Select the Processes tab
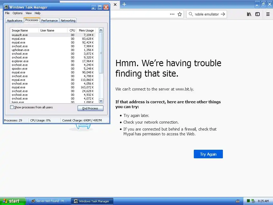 (32, 20)
